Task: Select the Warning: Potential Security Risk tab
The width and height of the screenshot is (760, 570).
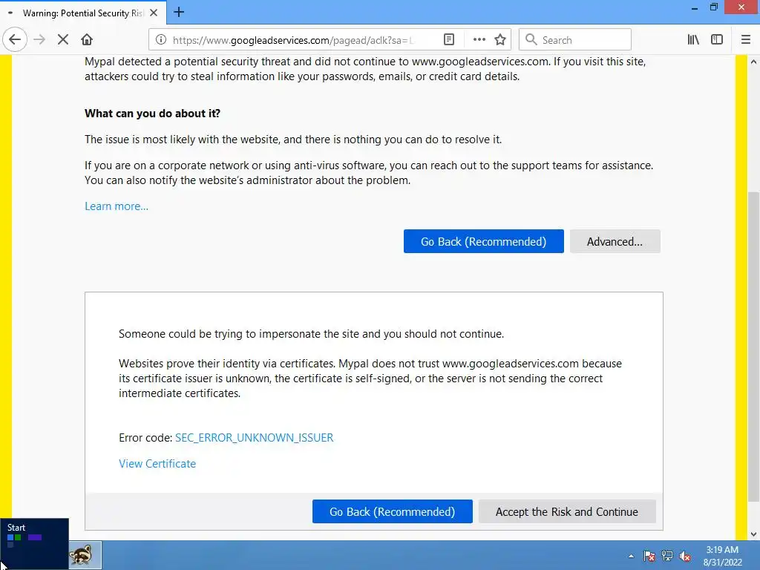Action: coord(83,13)
